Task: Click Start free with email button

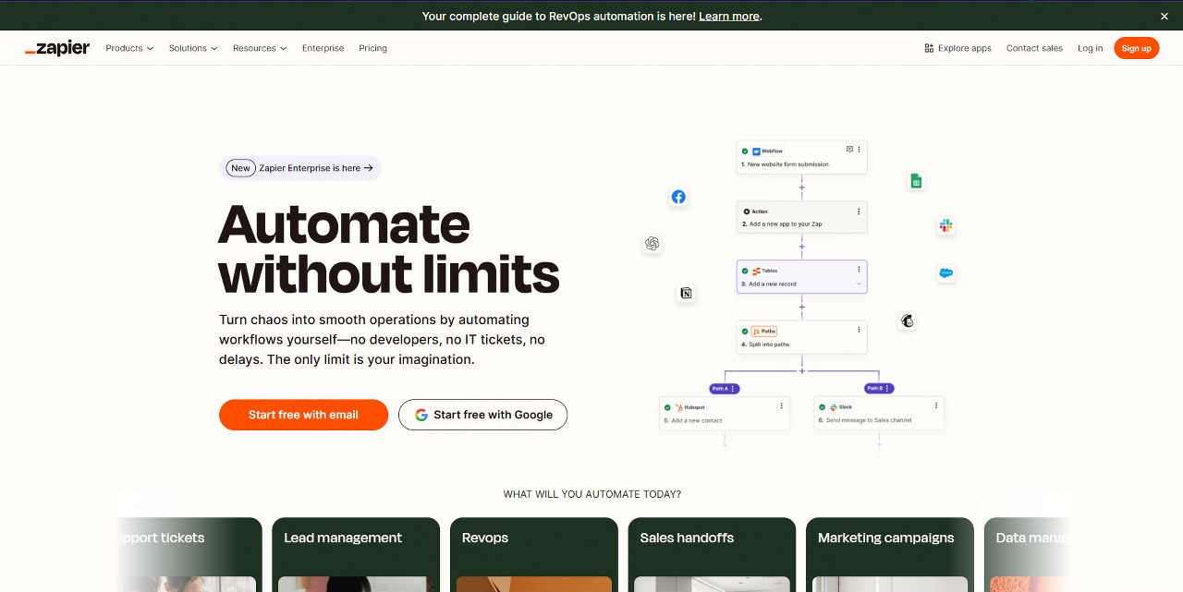Action: (303, 415)
